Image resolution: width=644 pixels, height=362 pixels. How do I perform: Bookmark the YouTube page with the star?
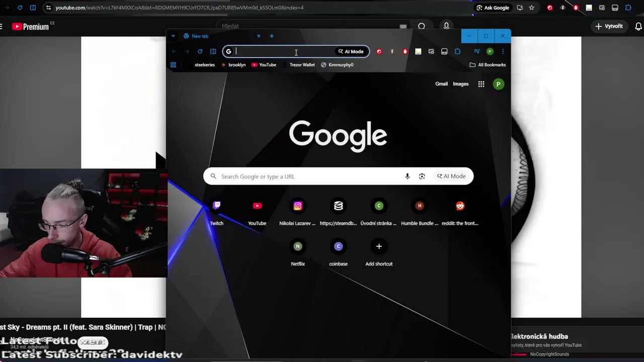pos(532,8)
